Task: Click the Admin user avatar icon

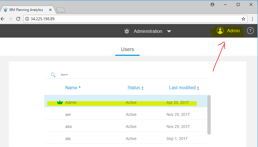Action: click(220, 31)
